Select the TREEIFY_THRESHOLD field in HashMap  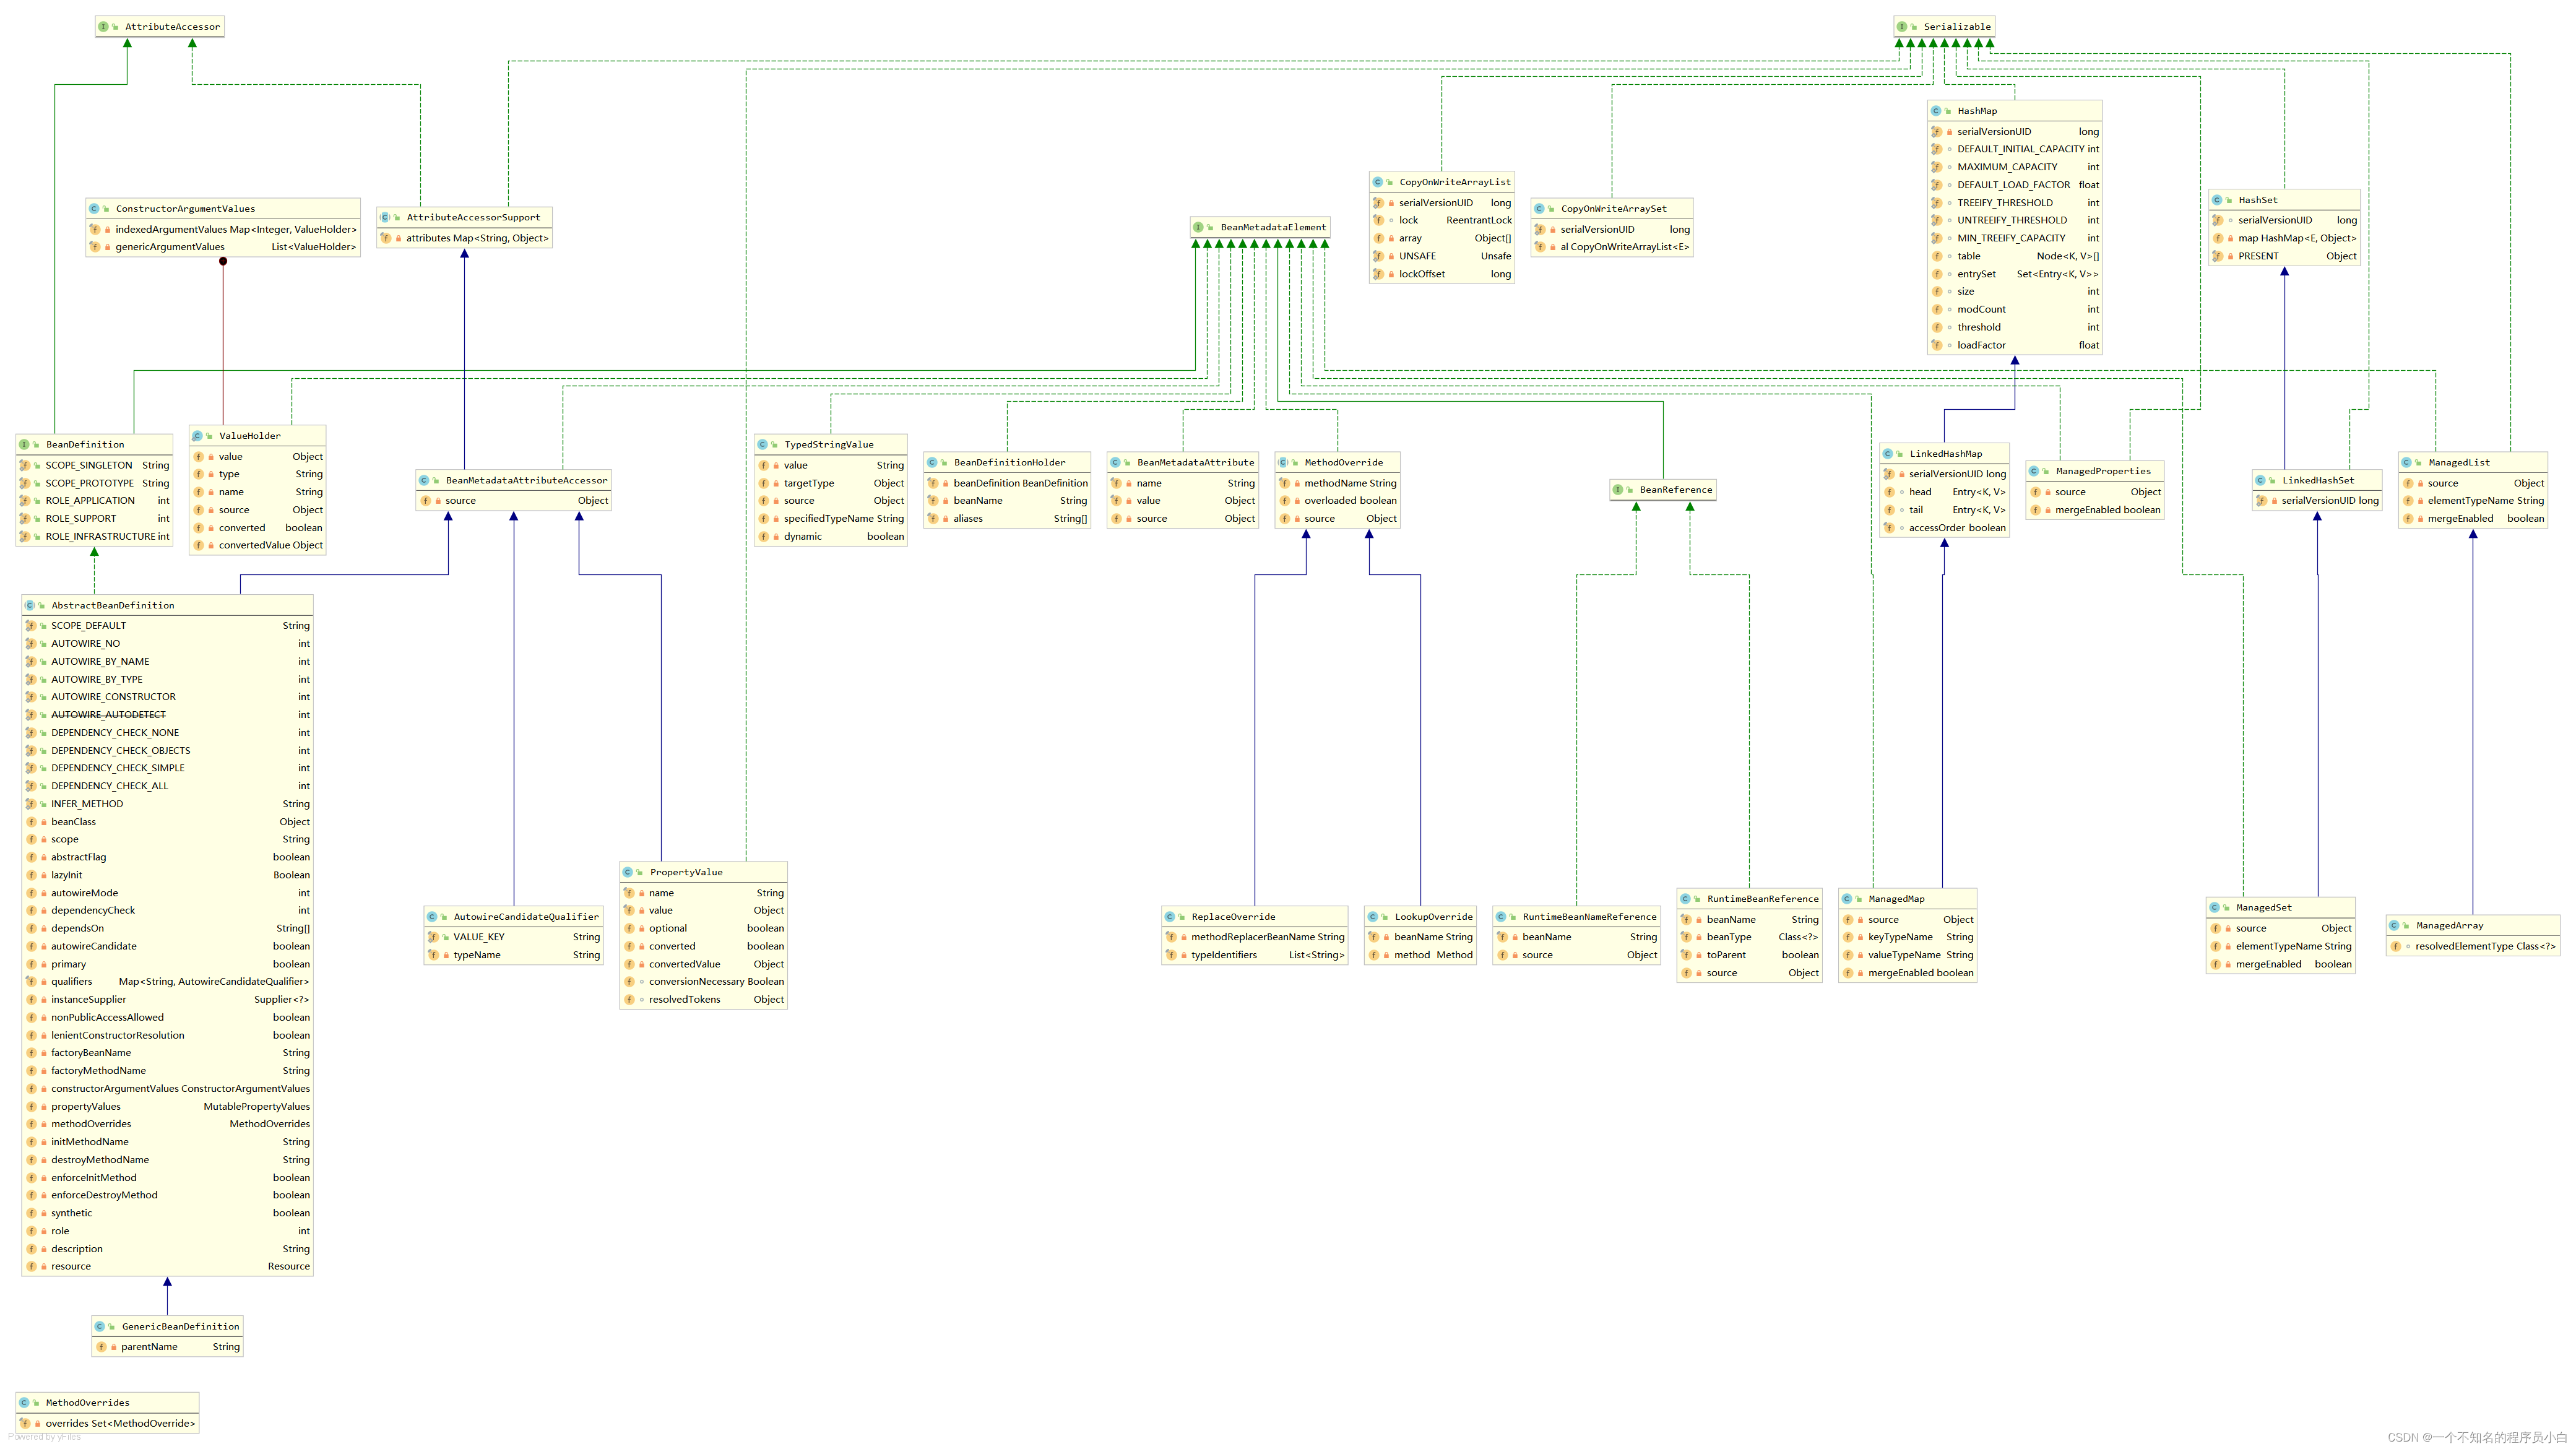[2015, 203]
